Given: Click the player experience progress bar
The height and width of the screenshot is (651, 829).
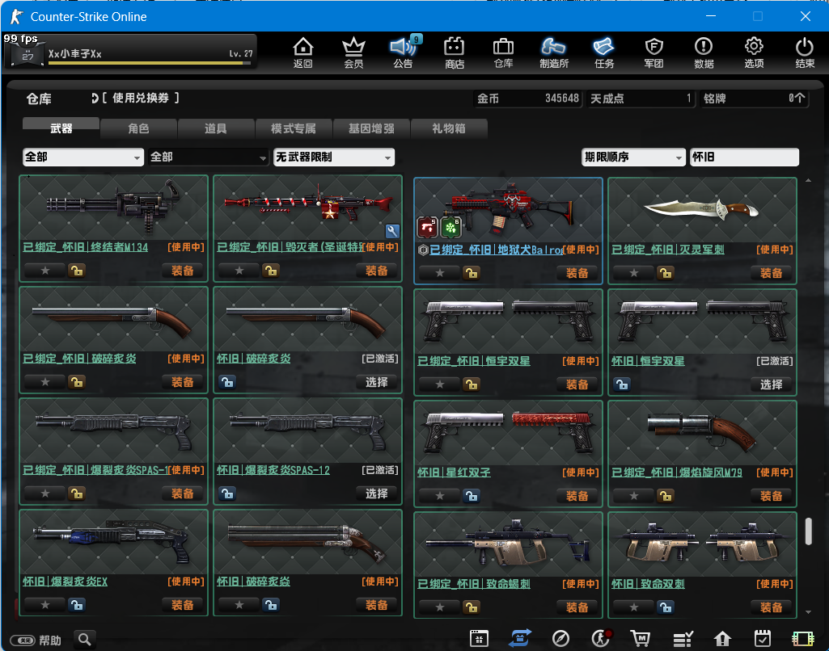Looking at the screenshot, I should pyautogui.click(x=149, y=63).
